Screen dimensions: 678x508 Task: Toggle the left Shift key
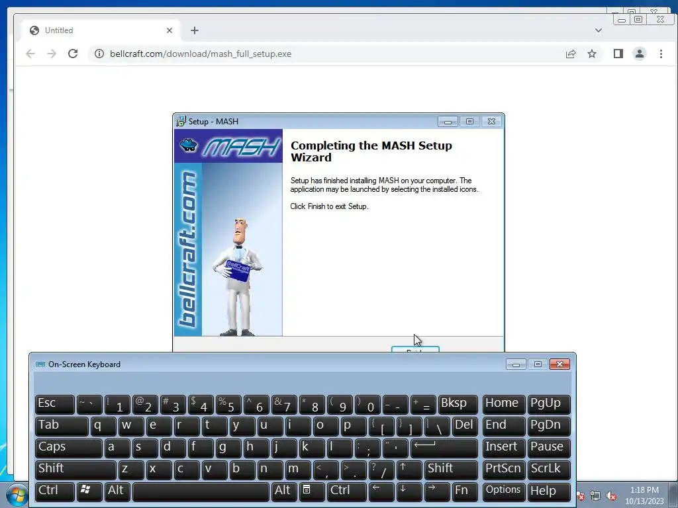75,470
